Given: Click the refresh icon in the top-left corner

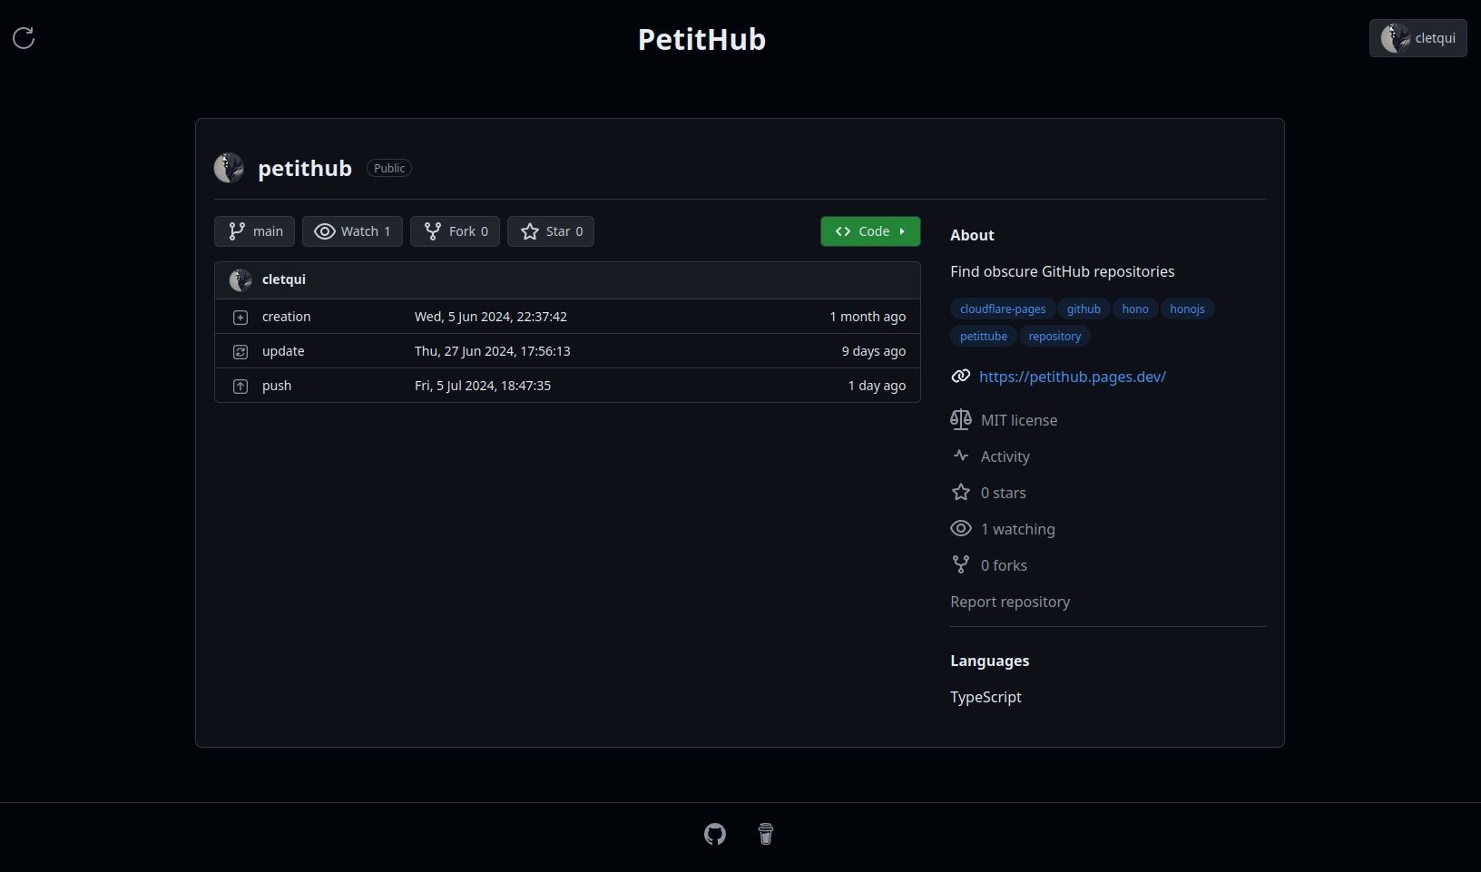Looking at the screenshot, I should click(x=23, y=37).
